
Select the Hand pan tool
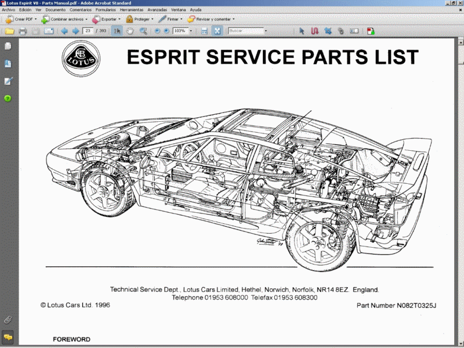[130, 31]
